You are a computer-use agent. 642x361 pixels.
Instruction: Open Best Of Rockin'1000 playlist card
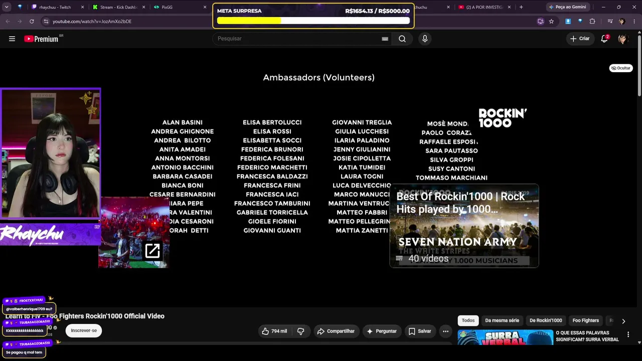coord(464,226)
